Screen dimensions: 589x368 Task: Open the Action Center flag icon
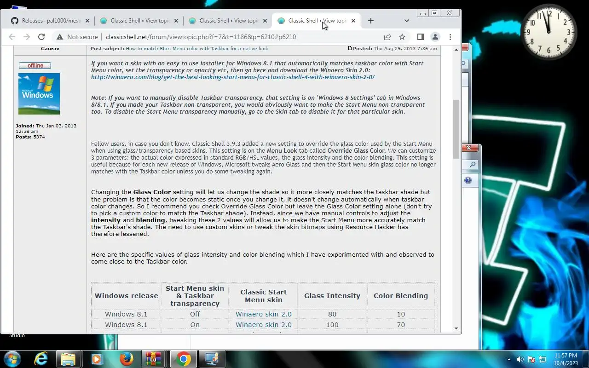click(x=531, y=359)
